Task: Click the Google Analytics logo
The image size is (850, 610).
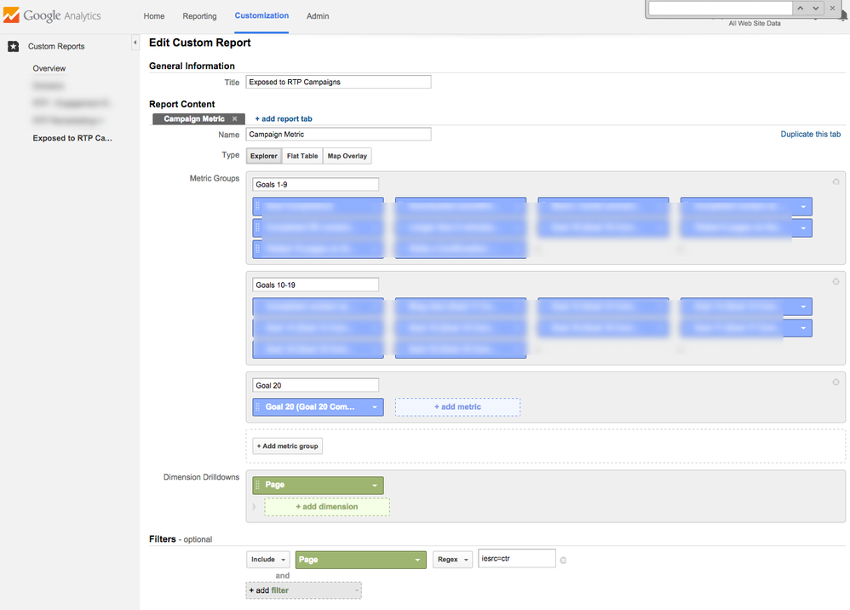Action: (x=52, y=16)
